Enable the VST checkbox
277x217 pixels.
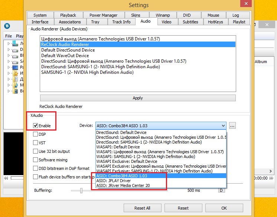[x=36, y=142]
